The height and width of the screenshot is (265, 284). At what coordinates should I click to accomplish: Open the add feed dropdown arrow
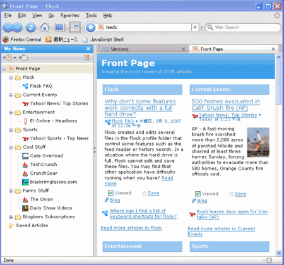coord(15,57)
